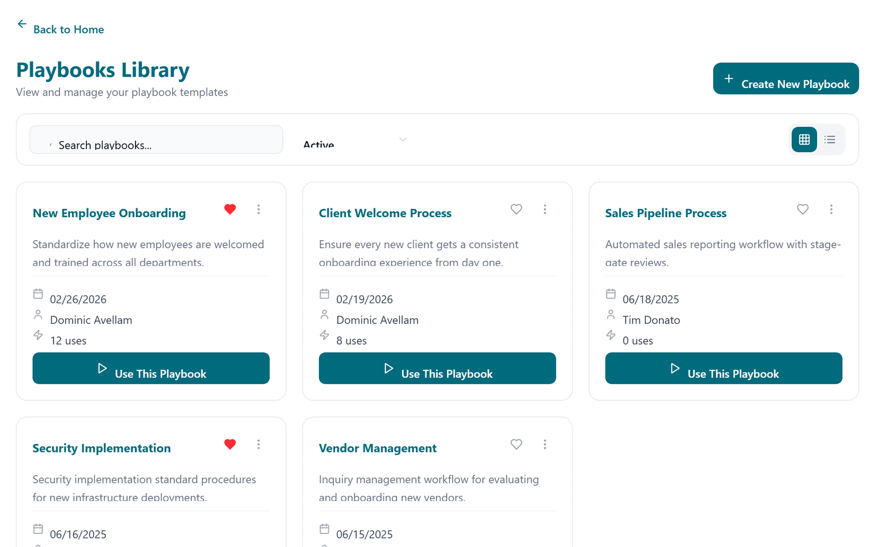Click calendar icon beside 02/19/2026

click(x=324, y=294)
